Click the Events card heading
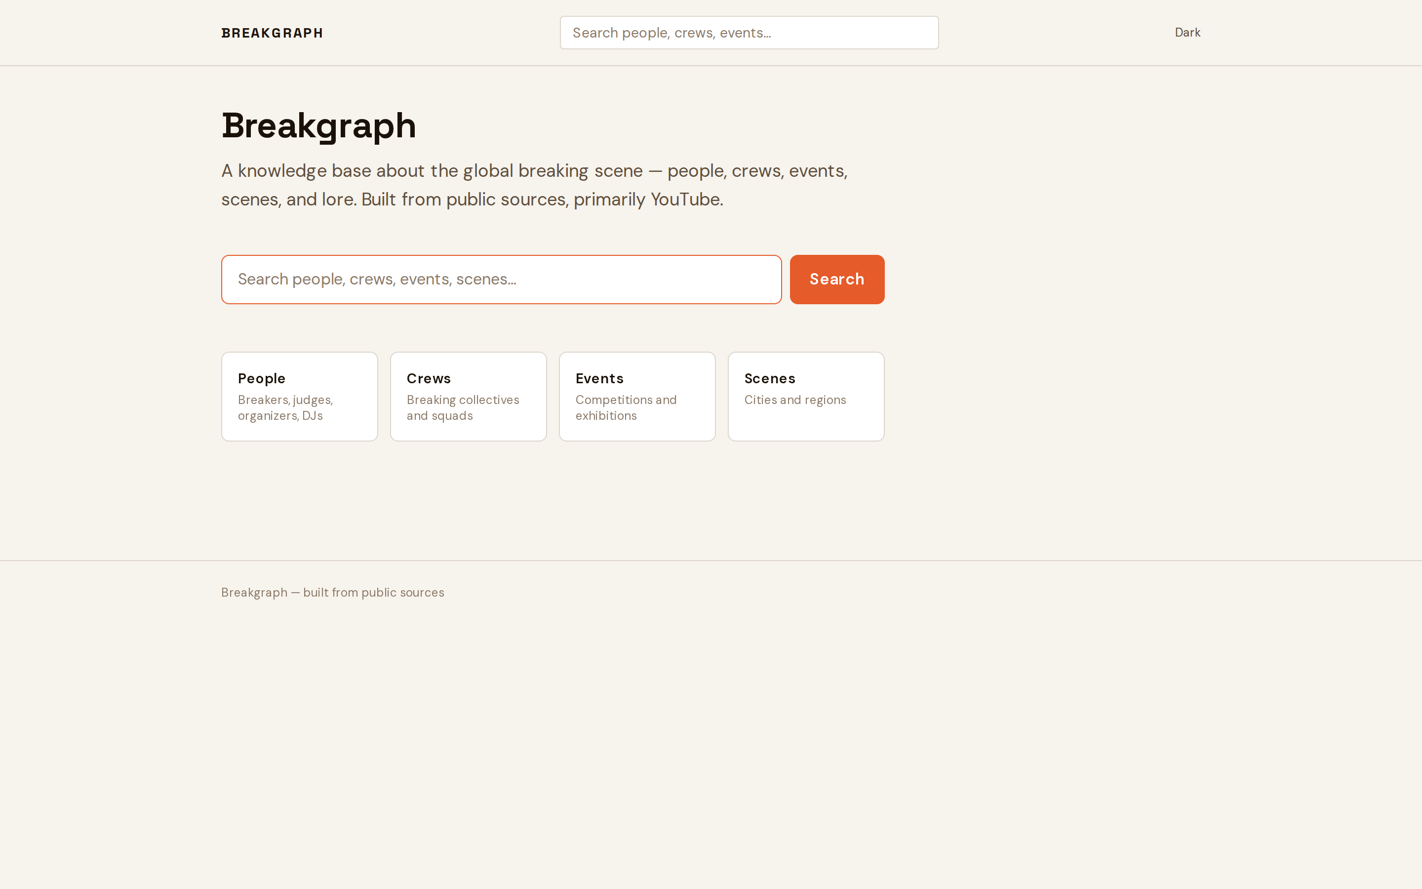 (x=599, y=378)
